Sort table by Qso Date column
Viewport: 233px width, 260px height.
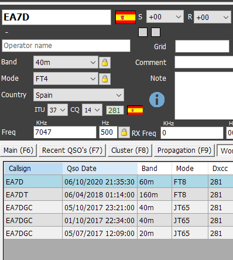(x=100, y=169)
